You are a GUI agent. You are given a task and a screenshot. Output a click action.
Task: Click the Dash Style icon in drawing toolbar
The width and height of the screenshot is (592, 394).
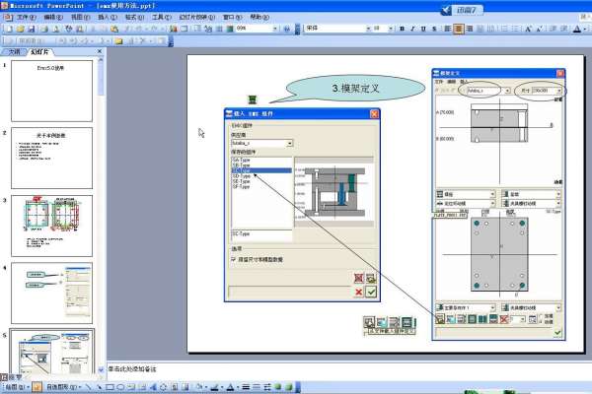pyautogui.click(x=257, y=387)
